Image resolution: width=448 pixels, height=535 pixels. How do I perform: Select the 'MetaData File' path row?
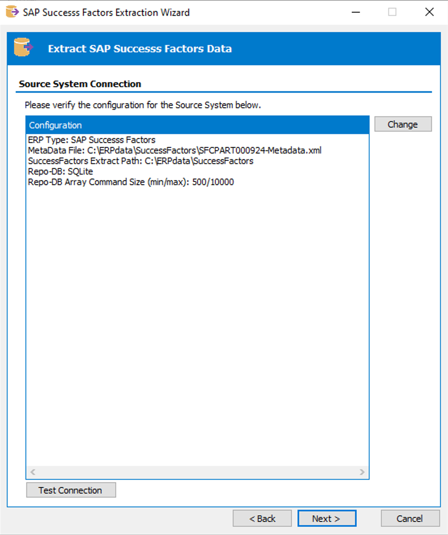[x=197, y=150]
